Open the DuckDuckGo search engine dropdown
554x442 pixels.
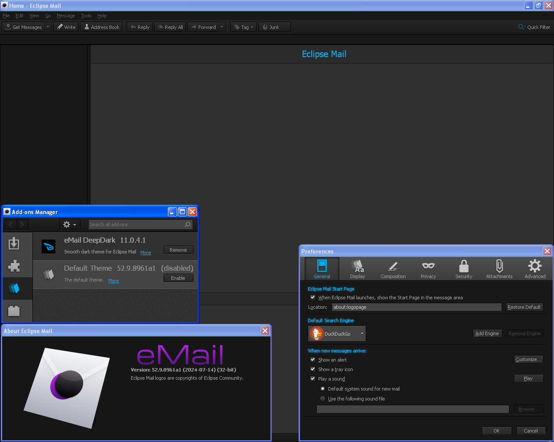[337, 333]
